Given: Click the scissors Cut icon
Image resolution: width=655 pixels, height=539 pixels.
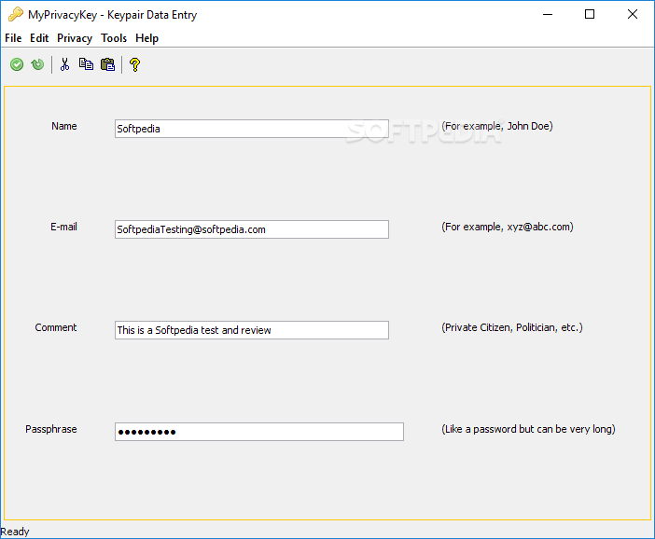Looking at the screenshot, I should [64, 64].
